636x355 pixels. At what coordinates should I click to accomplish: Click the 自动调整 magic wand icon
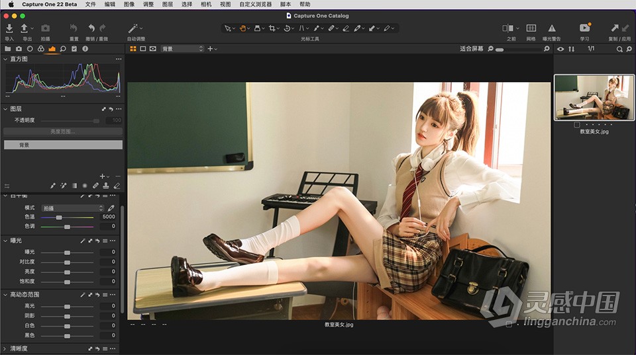(x=132, y=28)
